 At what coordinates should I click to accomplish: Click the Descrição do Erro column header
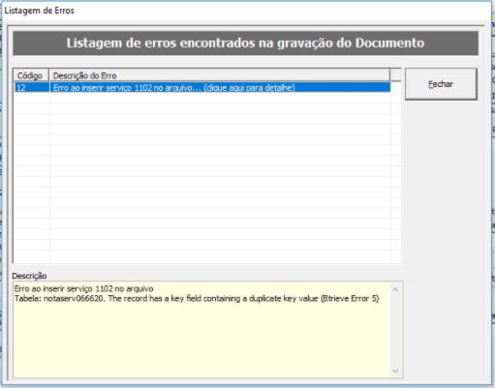click(219, 75)
